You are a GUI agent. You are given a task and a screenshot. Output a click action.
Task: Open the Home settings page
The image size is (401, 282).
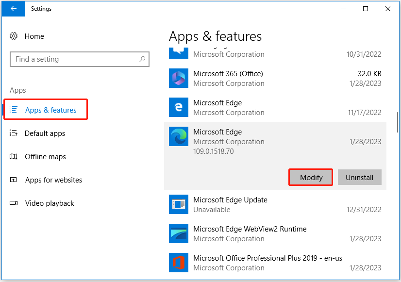(34, 36)
